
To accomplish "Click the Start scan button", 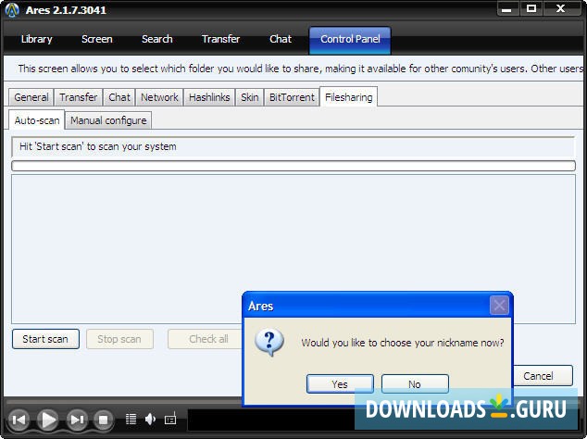I will pyautogui.click(x=45, y=339).
